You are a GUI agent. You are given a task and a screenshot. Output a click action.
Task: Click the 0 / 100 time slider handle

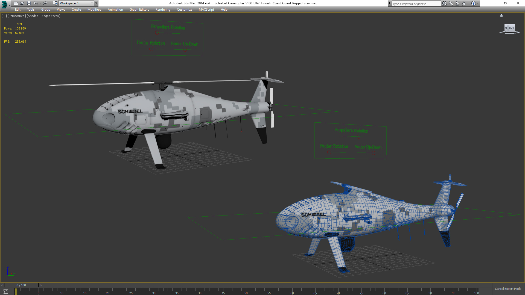(21, 285)
